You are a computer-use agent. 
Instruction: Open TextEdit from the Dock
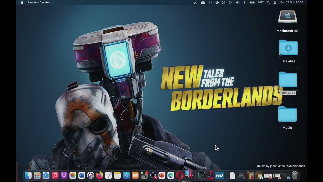[109, 175]
